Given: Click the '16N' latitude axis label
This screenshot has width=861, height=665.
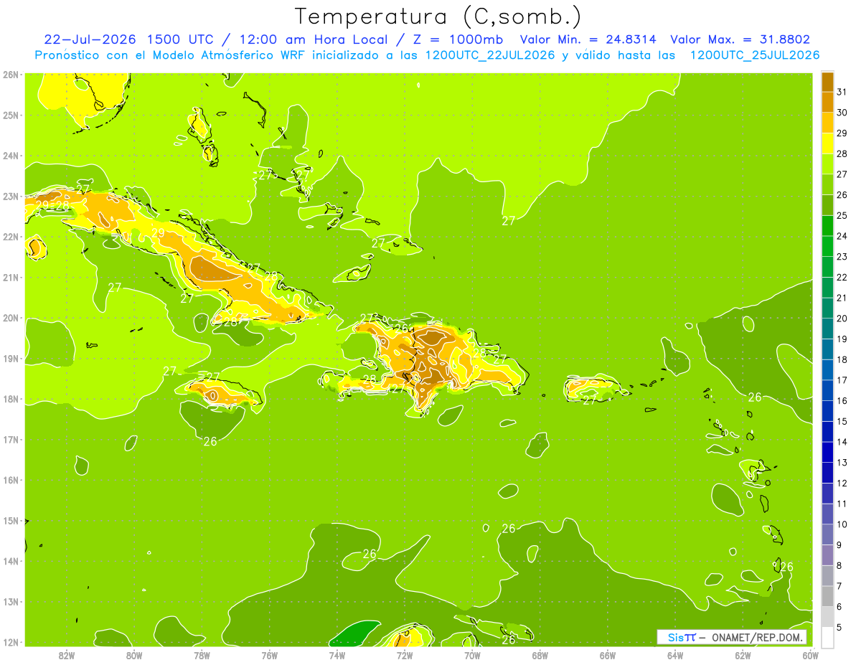Looking at the screenshot, I should 11,480.
